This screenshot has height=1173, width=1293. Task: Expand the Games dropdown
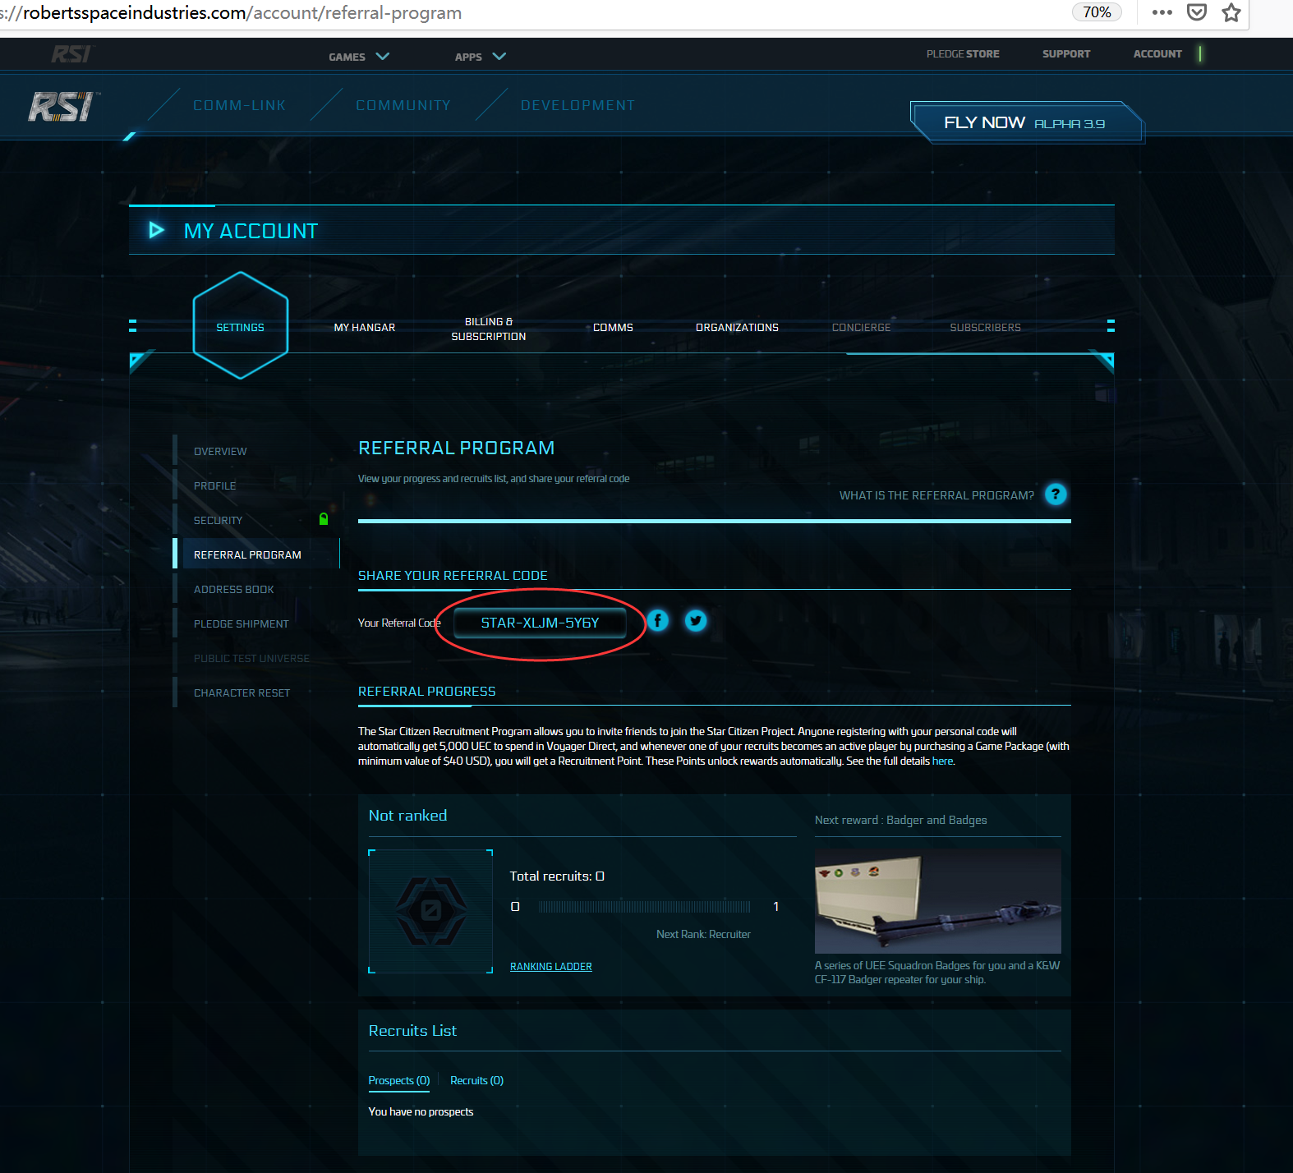coord(359,57)
